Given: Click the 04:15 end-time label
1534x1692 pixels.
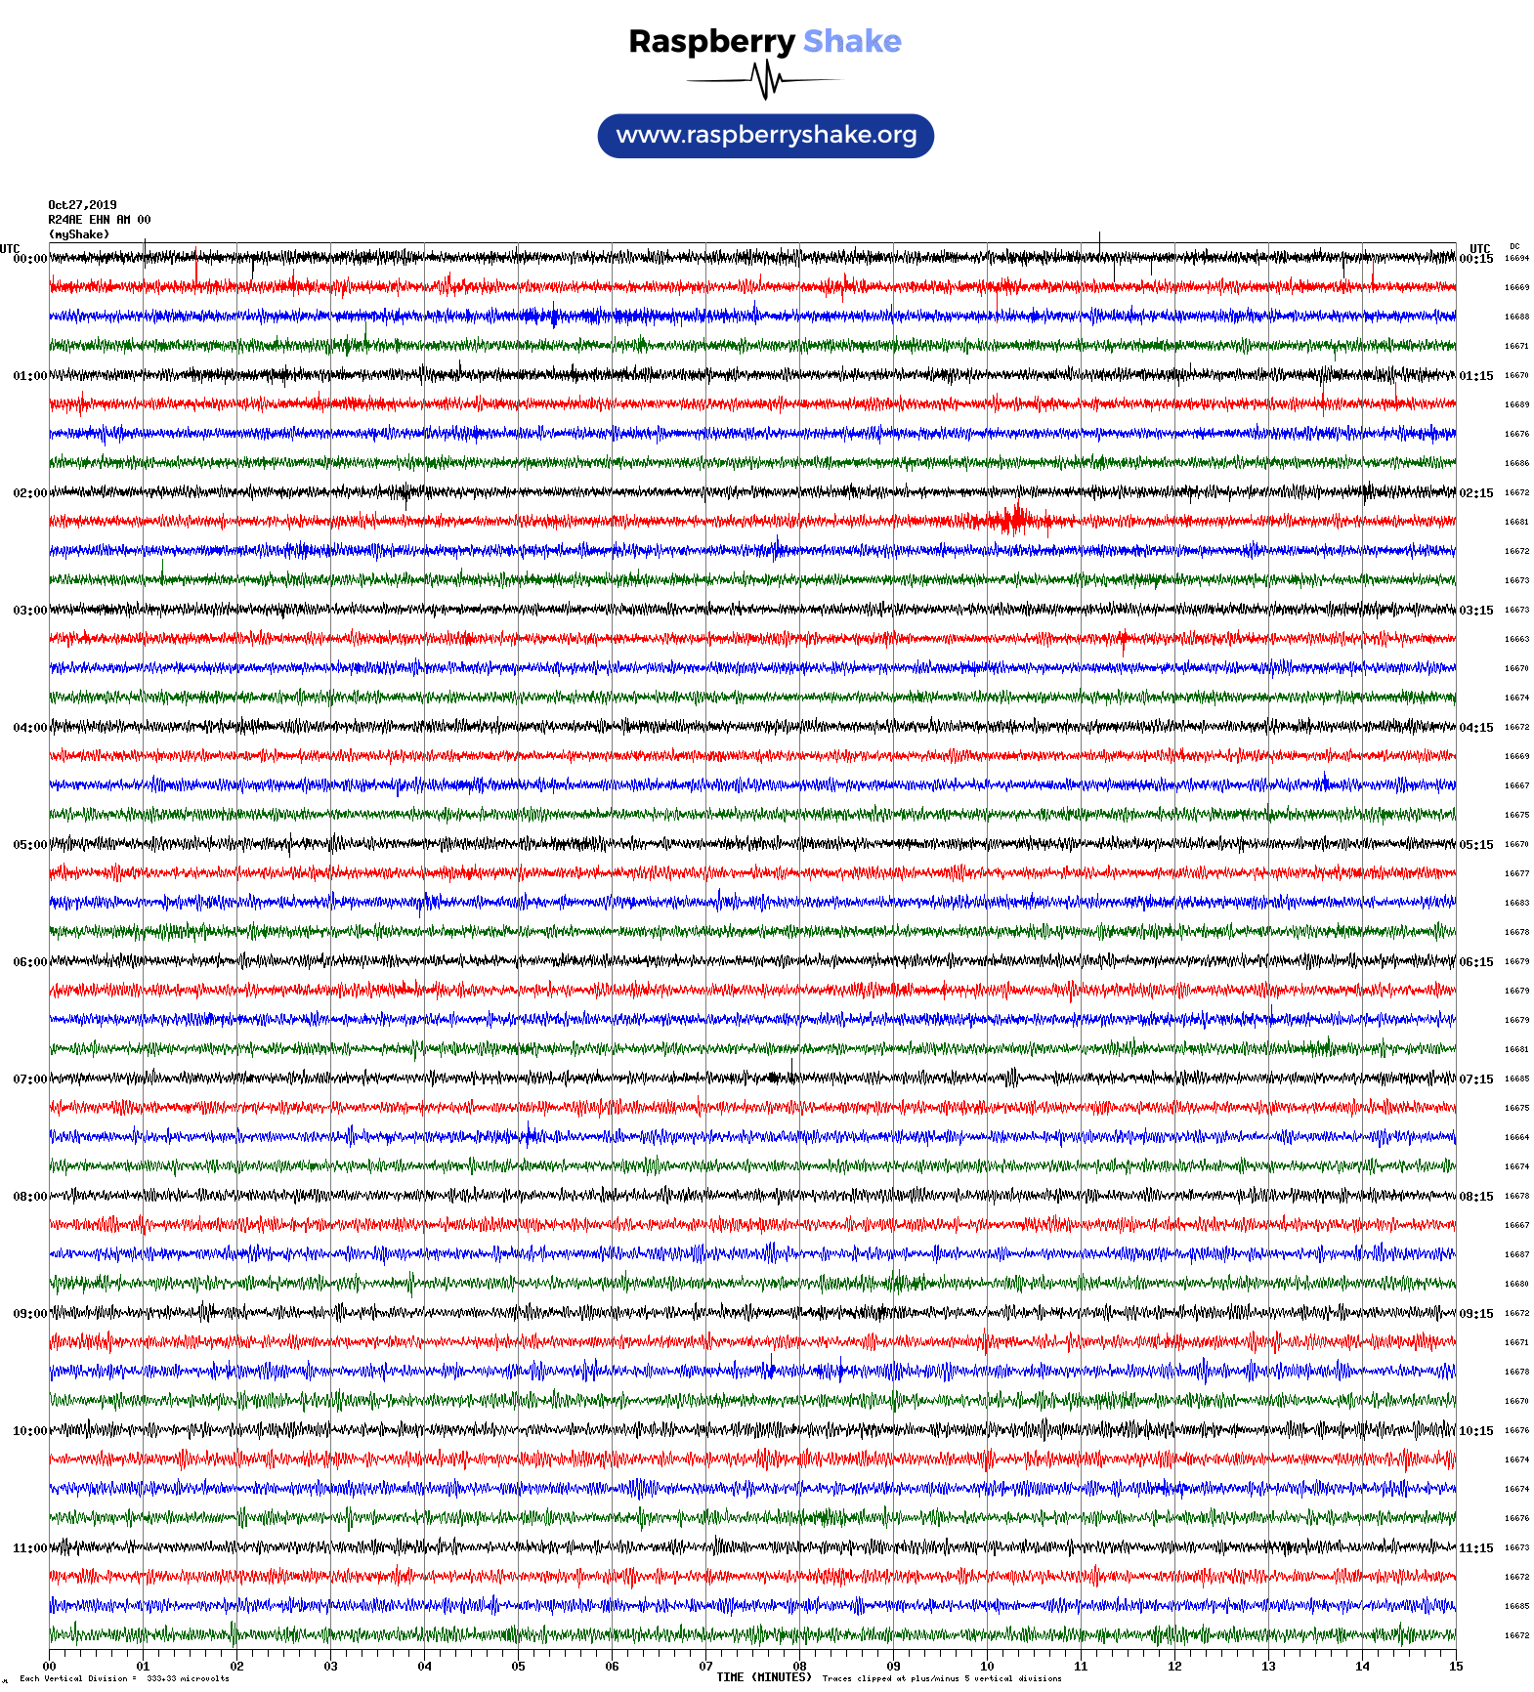Looking at the screenshot, I should pyautogui.click(x=1476, y=728).
